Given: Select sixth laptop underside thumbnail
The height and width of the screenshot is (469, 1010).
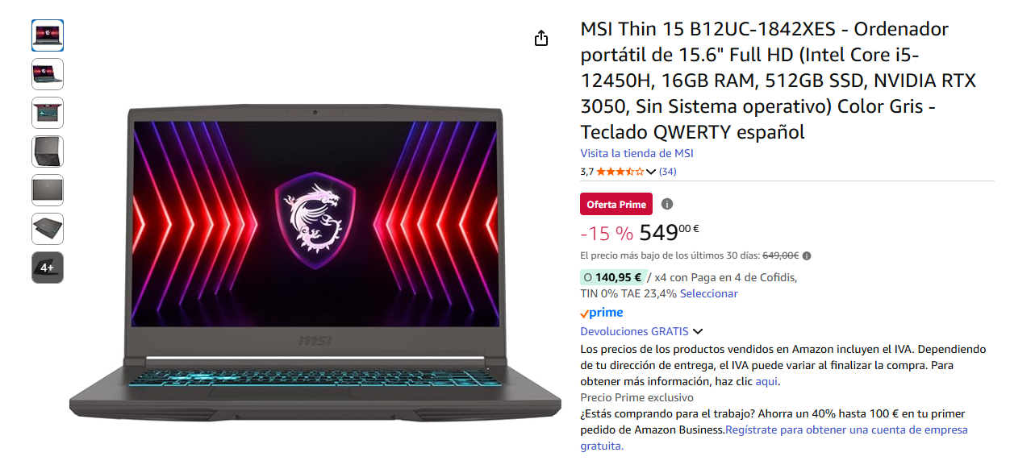Looking at the screenshot, I should click(48, 229).
